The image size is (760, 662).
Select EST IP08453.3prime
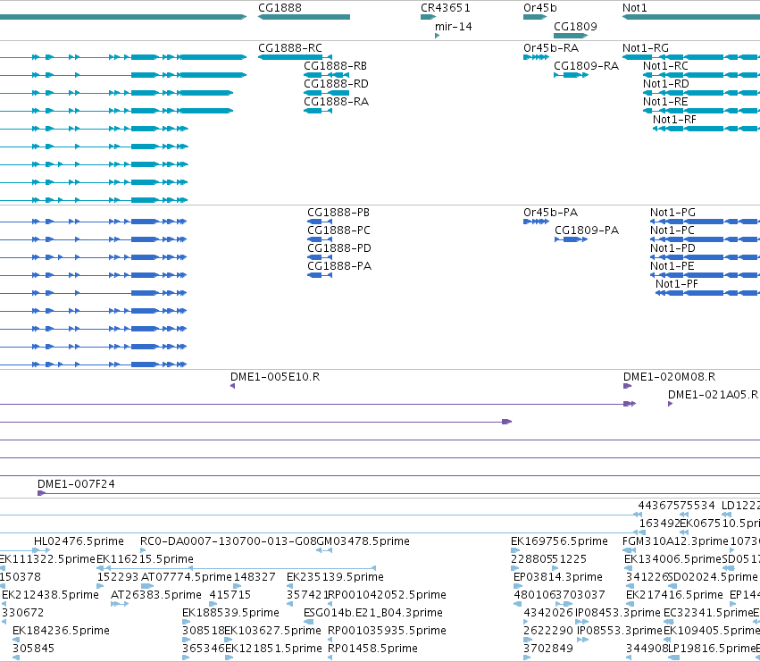[581, 622]
